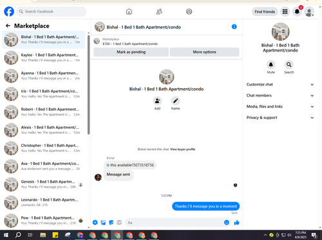Click the volume icon in system tray

coord(289,235)
